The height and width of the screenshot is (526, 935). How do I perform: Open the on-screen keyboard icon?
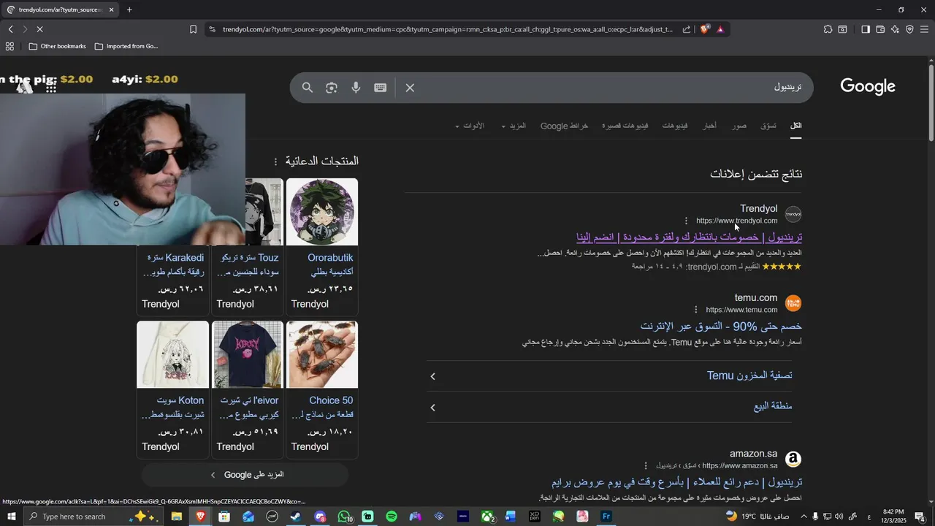point(381,88)
